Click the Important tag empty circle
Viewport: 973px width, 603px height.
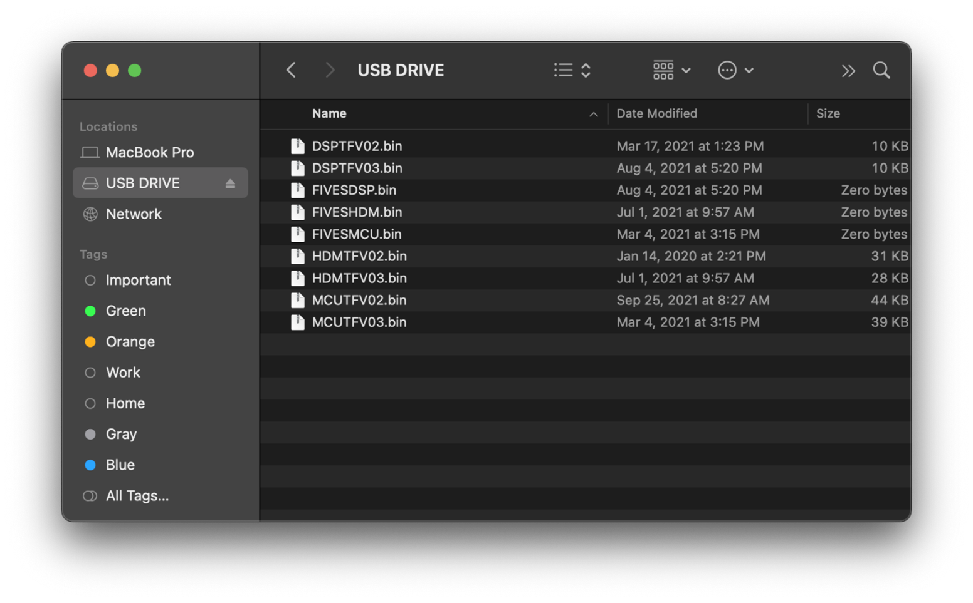coord(90,280)
